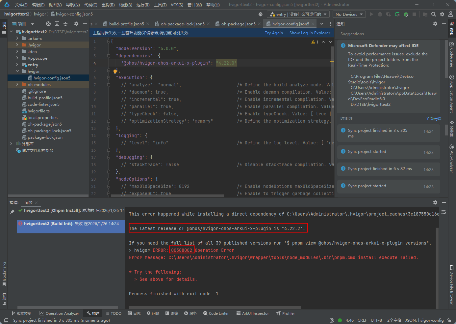Collapse all in project panel toolbar

pos(65,24)
